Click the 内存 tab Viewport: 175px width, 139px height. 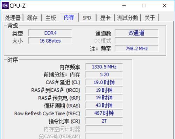[x=69, y=17]
